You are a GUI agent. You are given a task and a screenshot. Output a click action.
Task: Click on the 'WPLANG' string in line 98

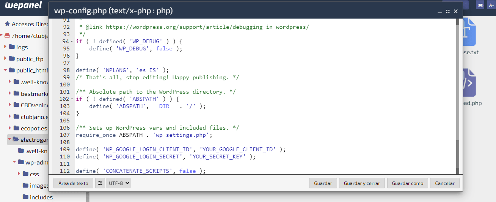(x=116, y=70)
